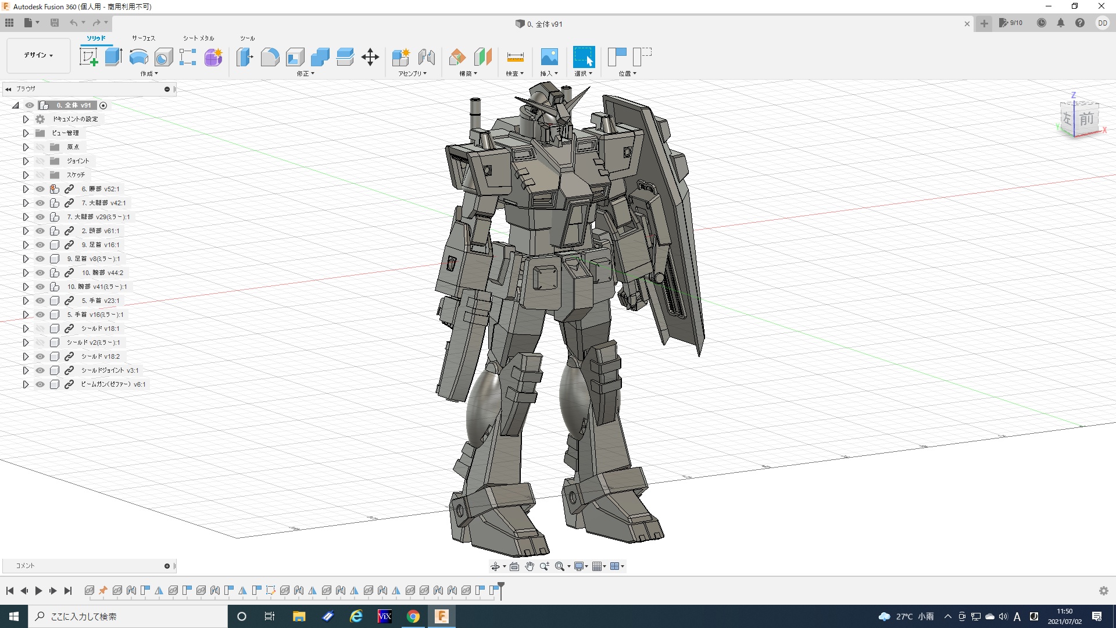Expand the 2. 頭部 v61:1 tree node
This screenshot has height=628, width=1116.
click(26, 231)
